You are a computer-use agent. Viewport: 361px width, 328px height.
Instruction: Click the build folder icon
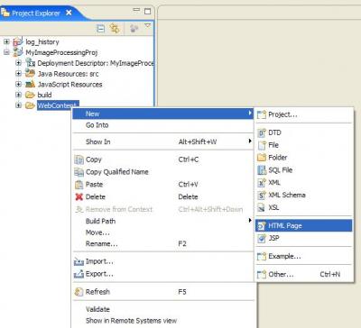tap(30, 95)
